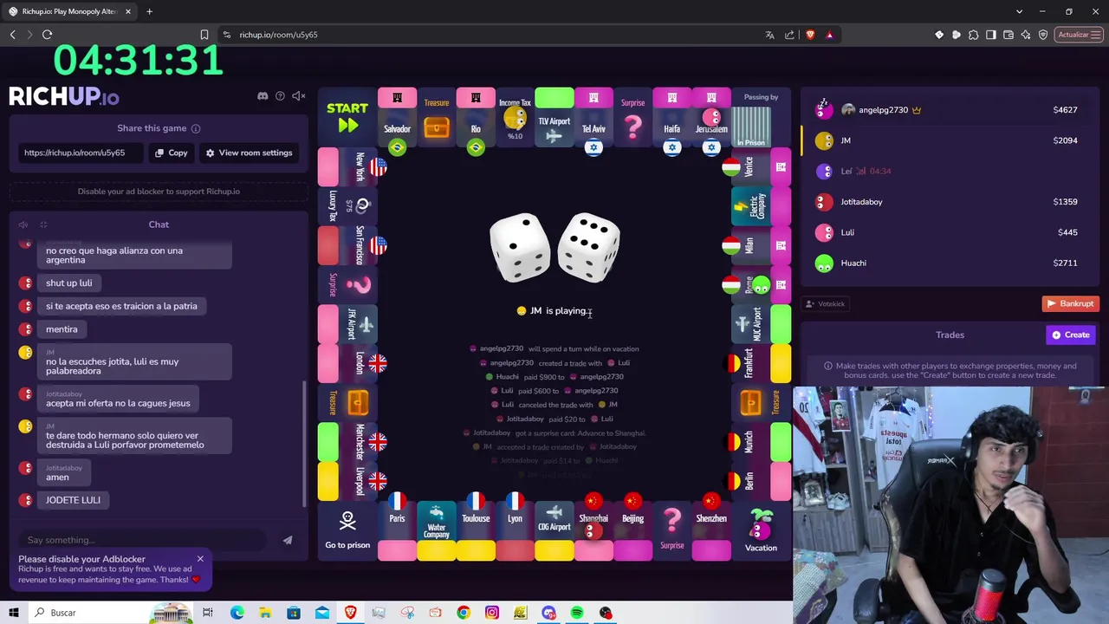Screen dimensions: 1109x624
Task: Click the Electric Company tile
Action: click(x=761, y=205)
